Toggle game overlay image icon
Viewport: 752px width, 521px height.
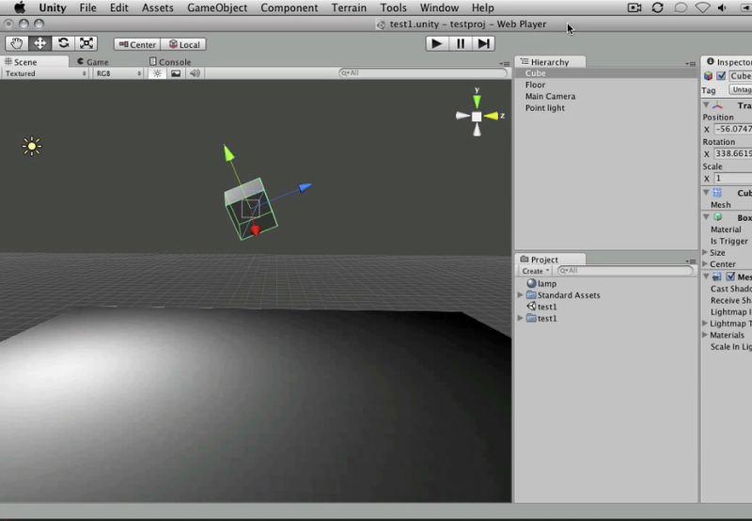[x=176, y=73]
